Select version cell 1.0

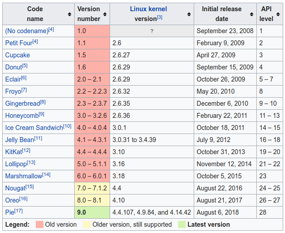(92, 31)
